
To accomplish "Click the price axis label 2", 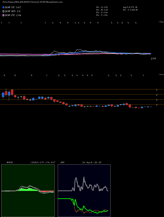I will [156, 105].
